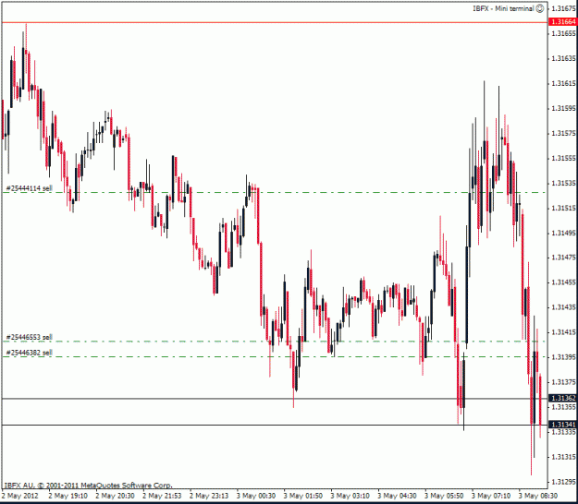Screen dimensions: 578x504
Task: Click the smiley face expert advisor icon
Action: tap(539, 8)
